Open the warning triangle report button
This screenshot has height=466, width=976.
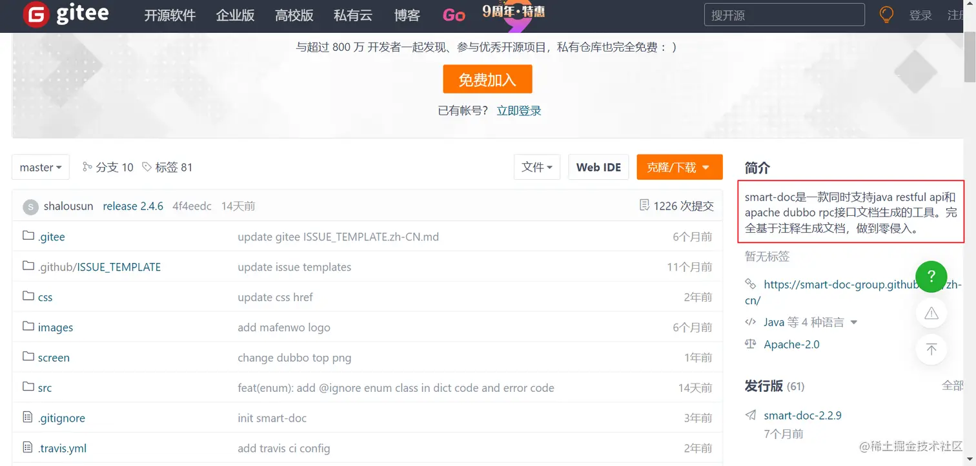[x=931, y=313]
